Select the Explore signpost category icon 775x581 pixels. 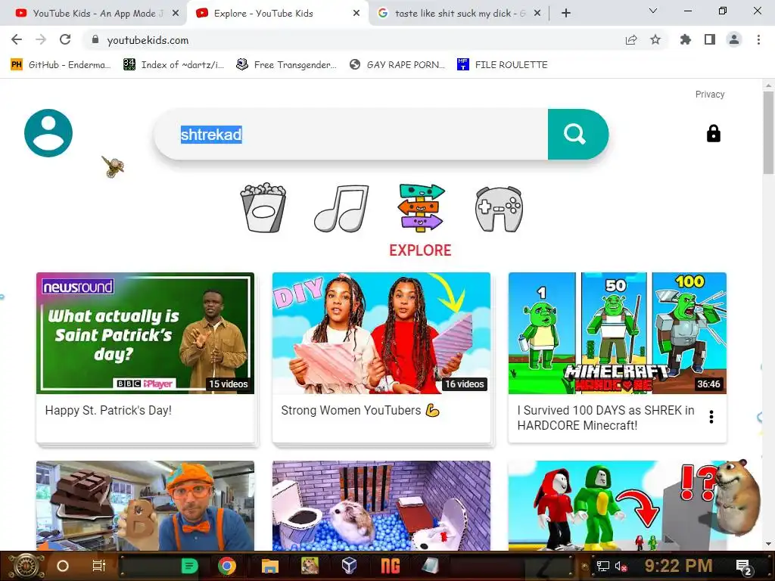pyautogui.click(x=421, y=207)
